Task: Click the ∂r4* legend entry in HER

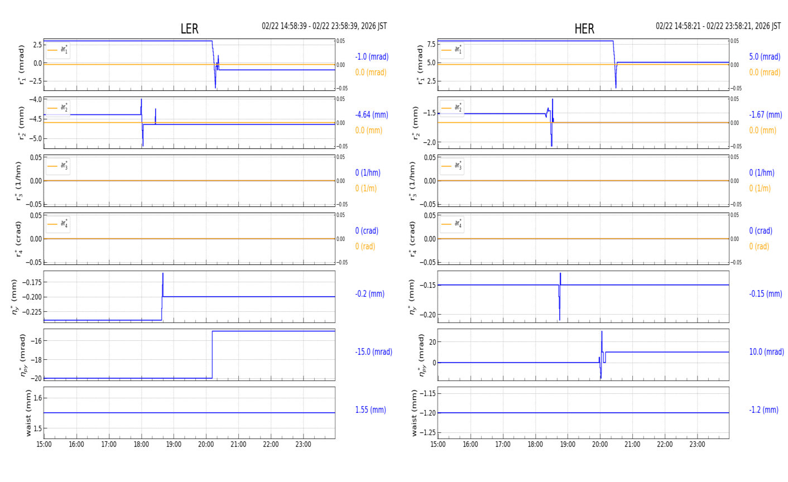Action: click(x=452, y=224)
